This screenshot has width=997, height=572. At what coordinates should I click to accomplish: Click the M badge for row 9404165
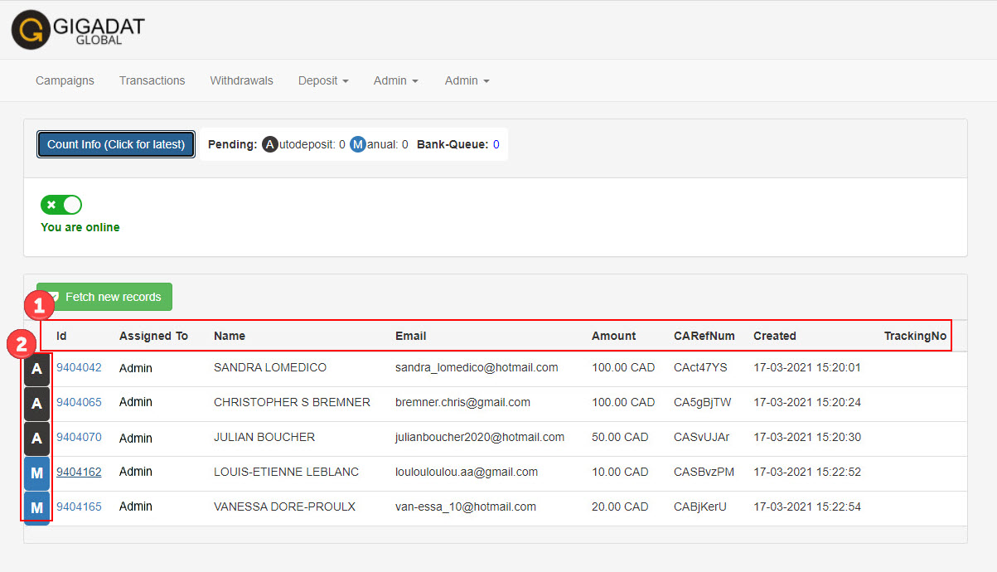[x=36, y=507]
